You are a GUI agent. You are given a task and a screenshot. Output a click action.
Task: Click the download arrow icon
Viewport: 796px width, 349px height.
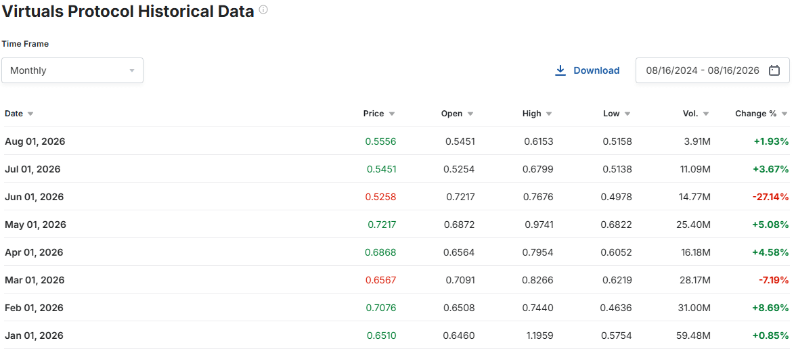click(560, 70)
